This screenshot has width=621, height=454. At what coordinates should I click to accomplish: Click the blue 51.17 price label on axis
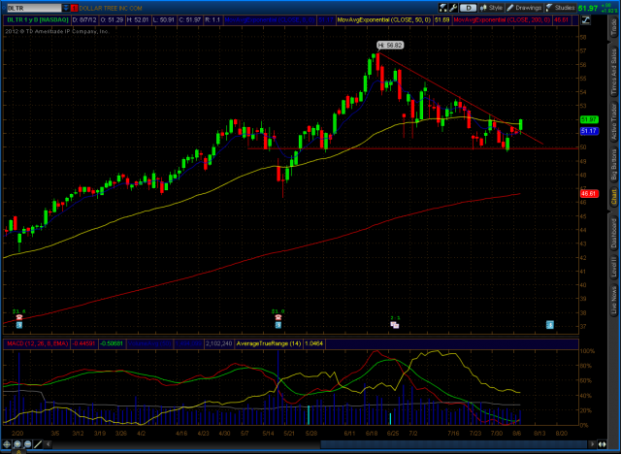pyautogui.click(x=589, y=131)
